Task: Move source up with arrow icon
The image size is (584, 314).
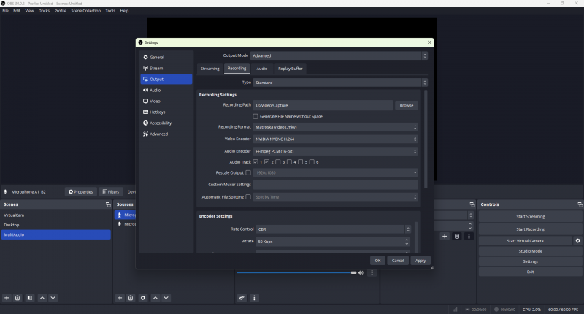Action: (x=155, y=298)
